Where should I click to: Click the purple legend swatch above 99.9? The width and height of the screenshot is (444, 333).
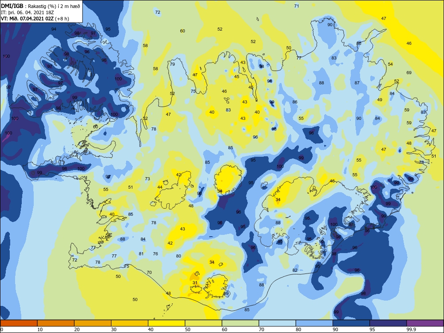425,323
